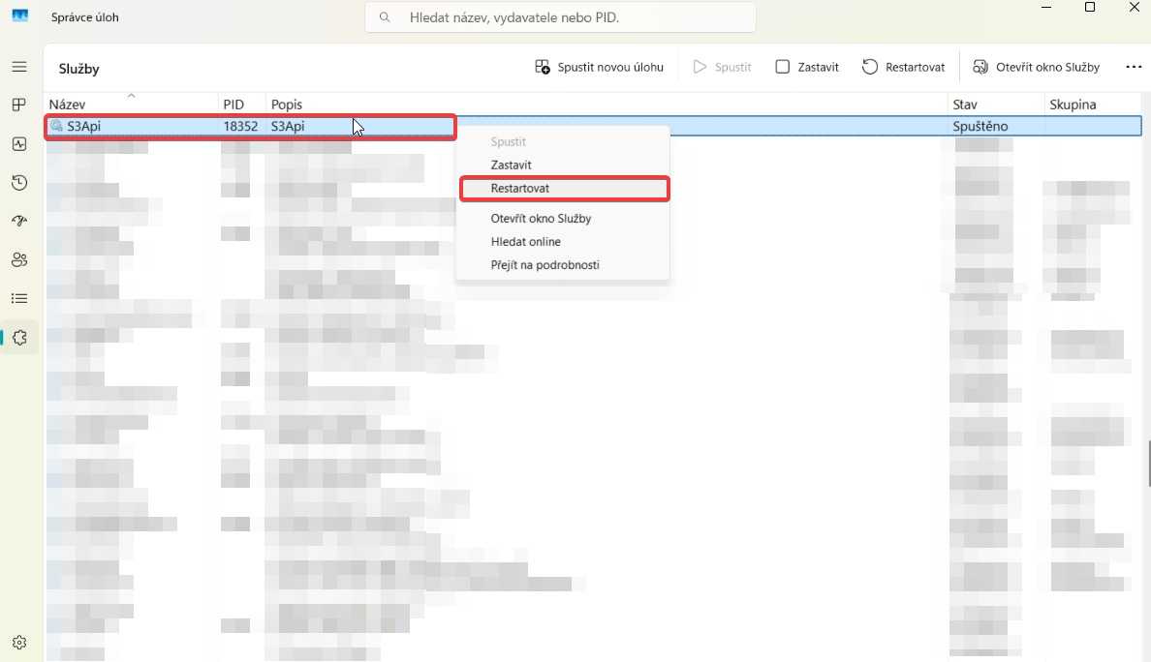Select Přejít na podrobnosti menu entry

544,265
